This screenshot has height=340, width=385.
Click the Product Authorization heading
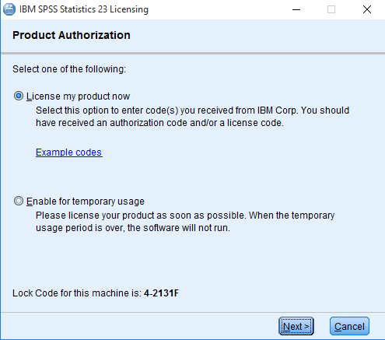tap(72, 35)
